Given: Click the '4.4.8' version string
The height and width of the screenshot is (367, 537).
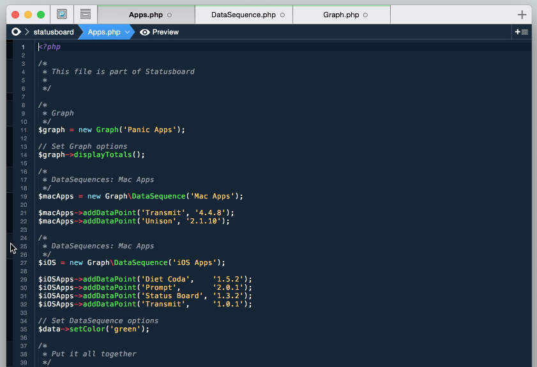Looking at the screenshot, I should tap(210, 213).
